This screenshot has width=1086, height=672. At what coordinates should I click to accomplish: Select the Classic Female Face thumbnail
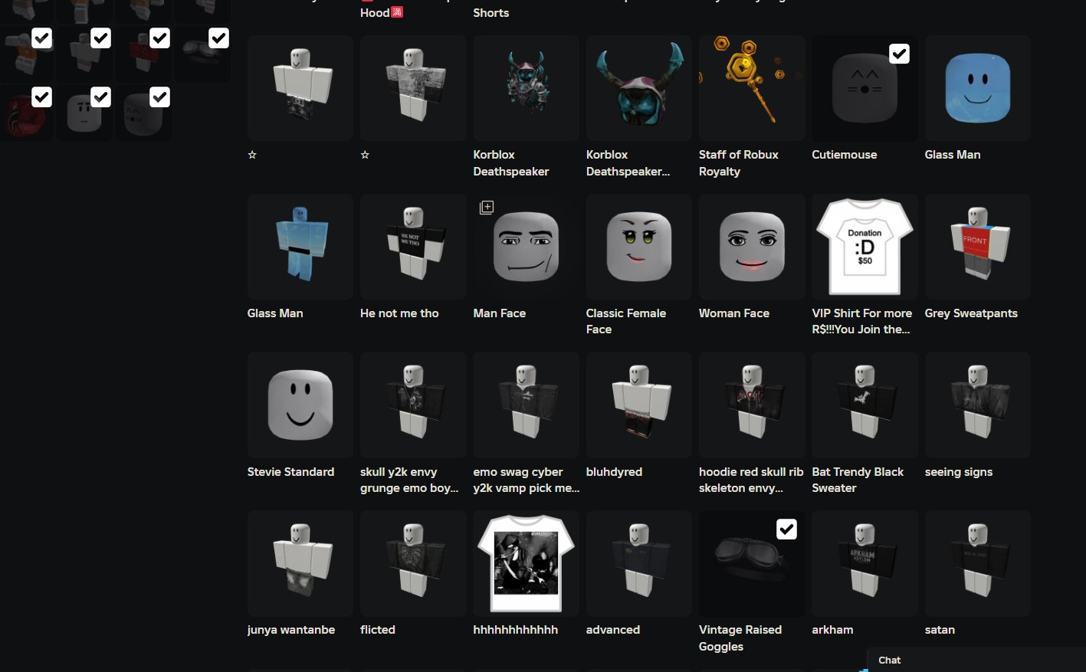pos(639,247)
